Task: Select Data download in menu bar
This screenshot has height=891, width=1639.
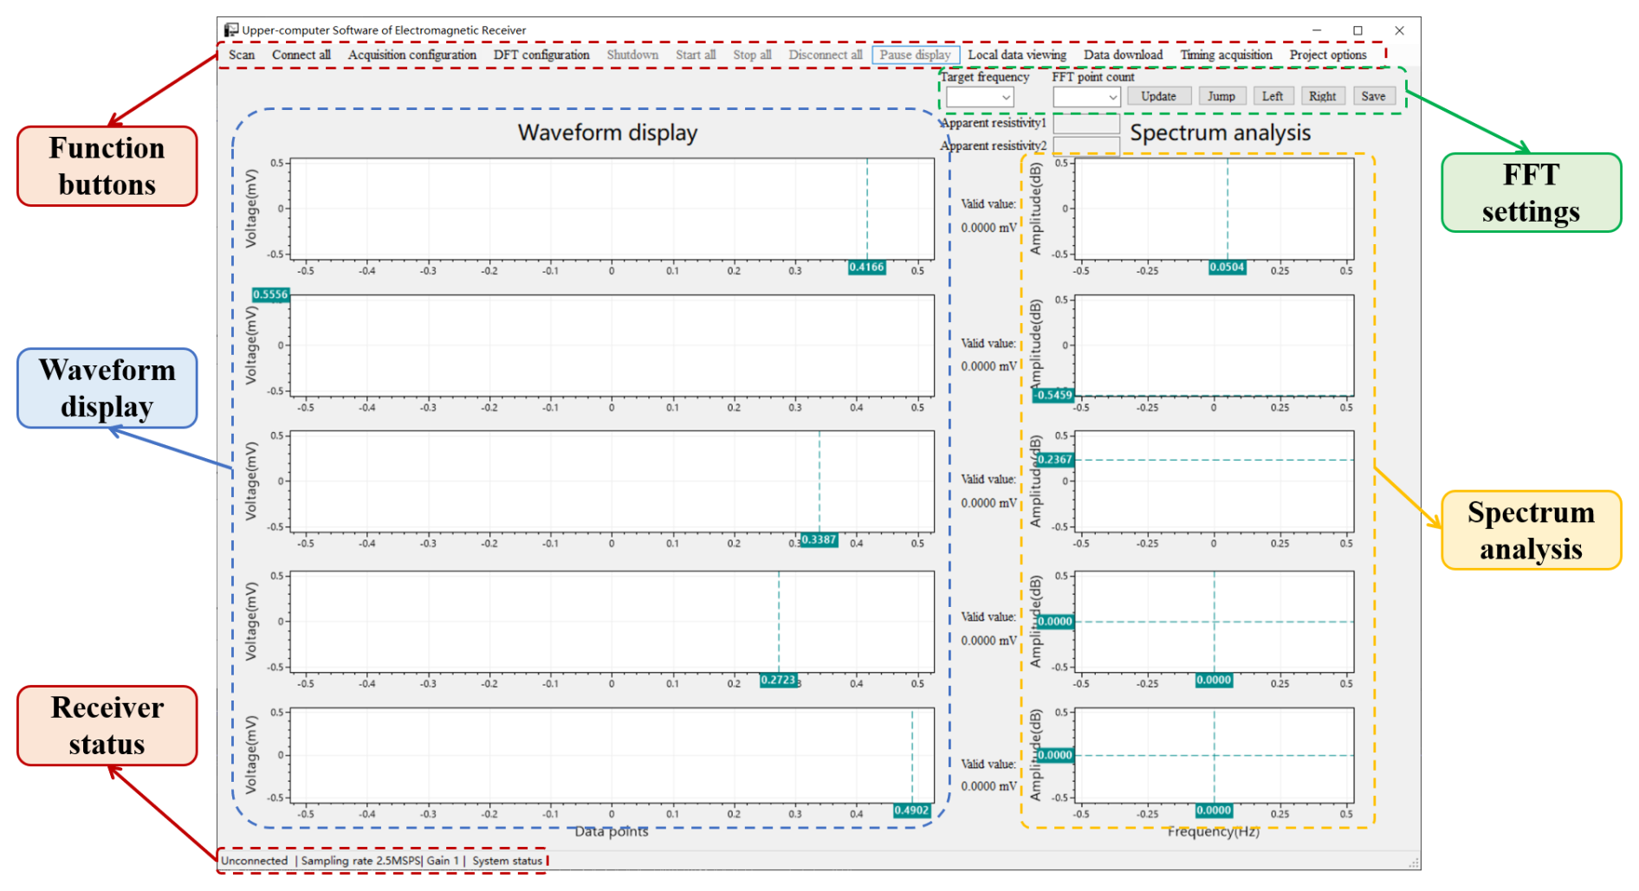Action: click(x=1123, y=55)
